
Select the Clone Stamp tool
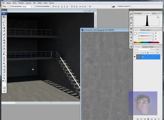[4, 40]
